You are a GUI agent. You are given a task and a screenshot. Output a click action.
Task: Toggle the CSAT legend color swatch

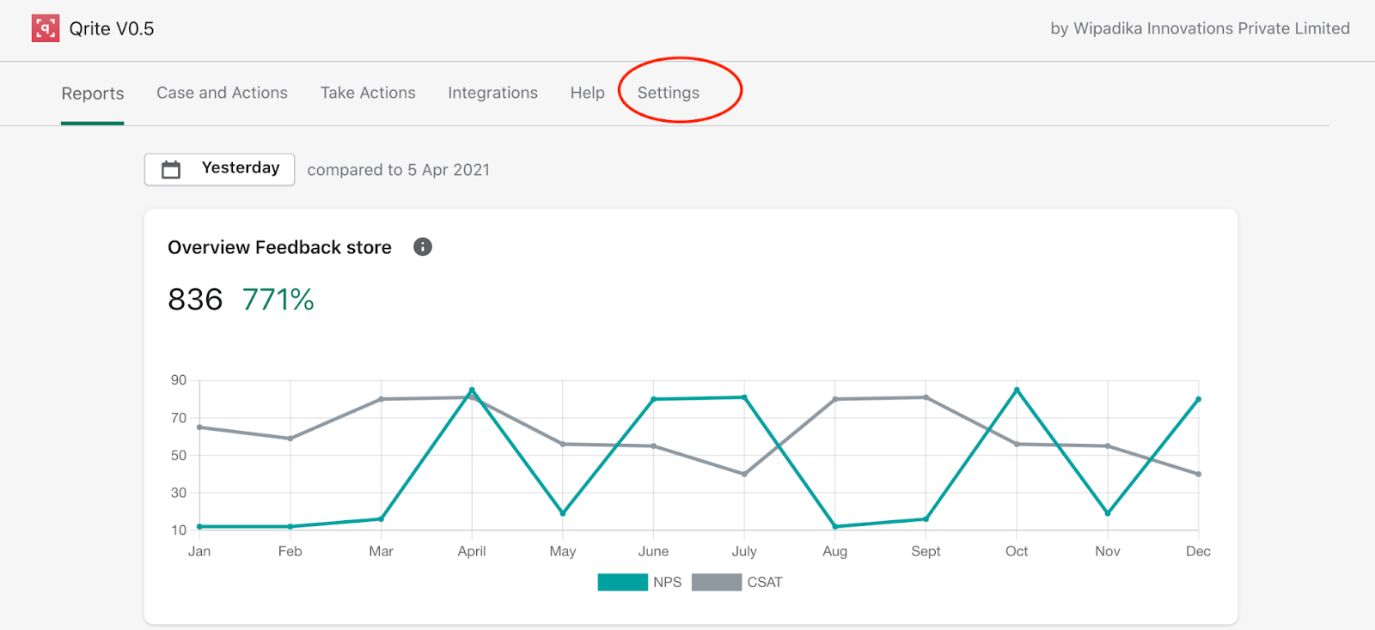point(717,582)
